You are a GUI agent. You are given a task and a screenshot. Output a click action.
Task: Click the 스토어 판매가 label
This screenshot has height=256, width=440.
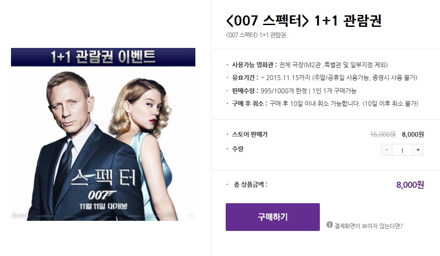(250, 135)
